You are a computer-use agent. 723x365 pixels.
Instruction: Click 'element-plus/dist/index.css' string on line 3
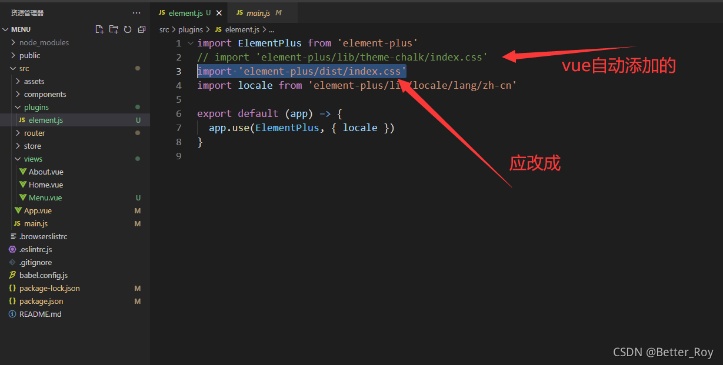tap(322, 71)
